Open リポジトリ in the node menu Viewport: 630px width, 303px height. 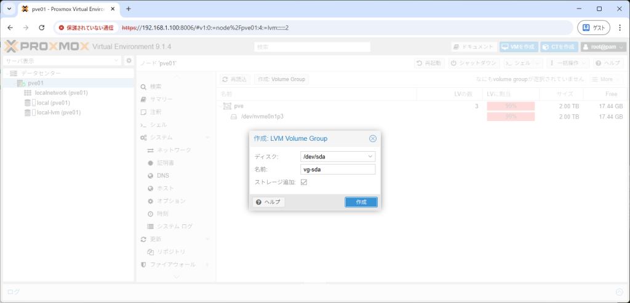tap(171, 252)
